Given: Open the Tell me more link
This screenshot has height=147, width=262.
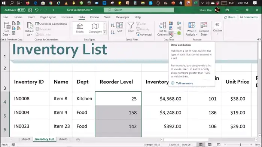Looking at the screenshot, I should pyautogui.click(x=185, y=83).
